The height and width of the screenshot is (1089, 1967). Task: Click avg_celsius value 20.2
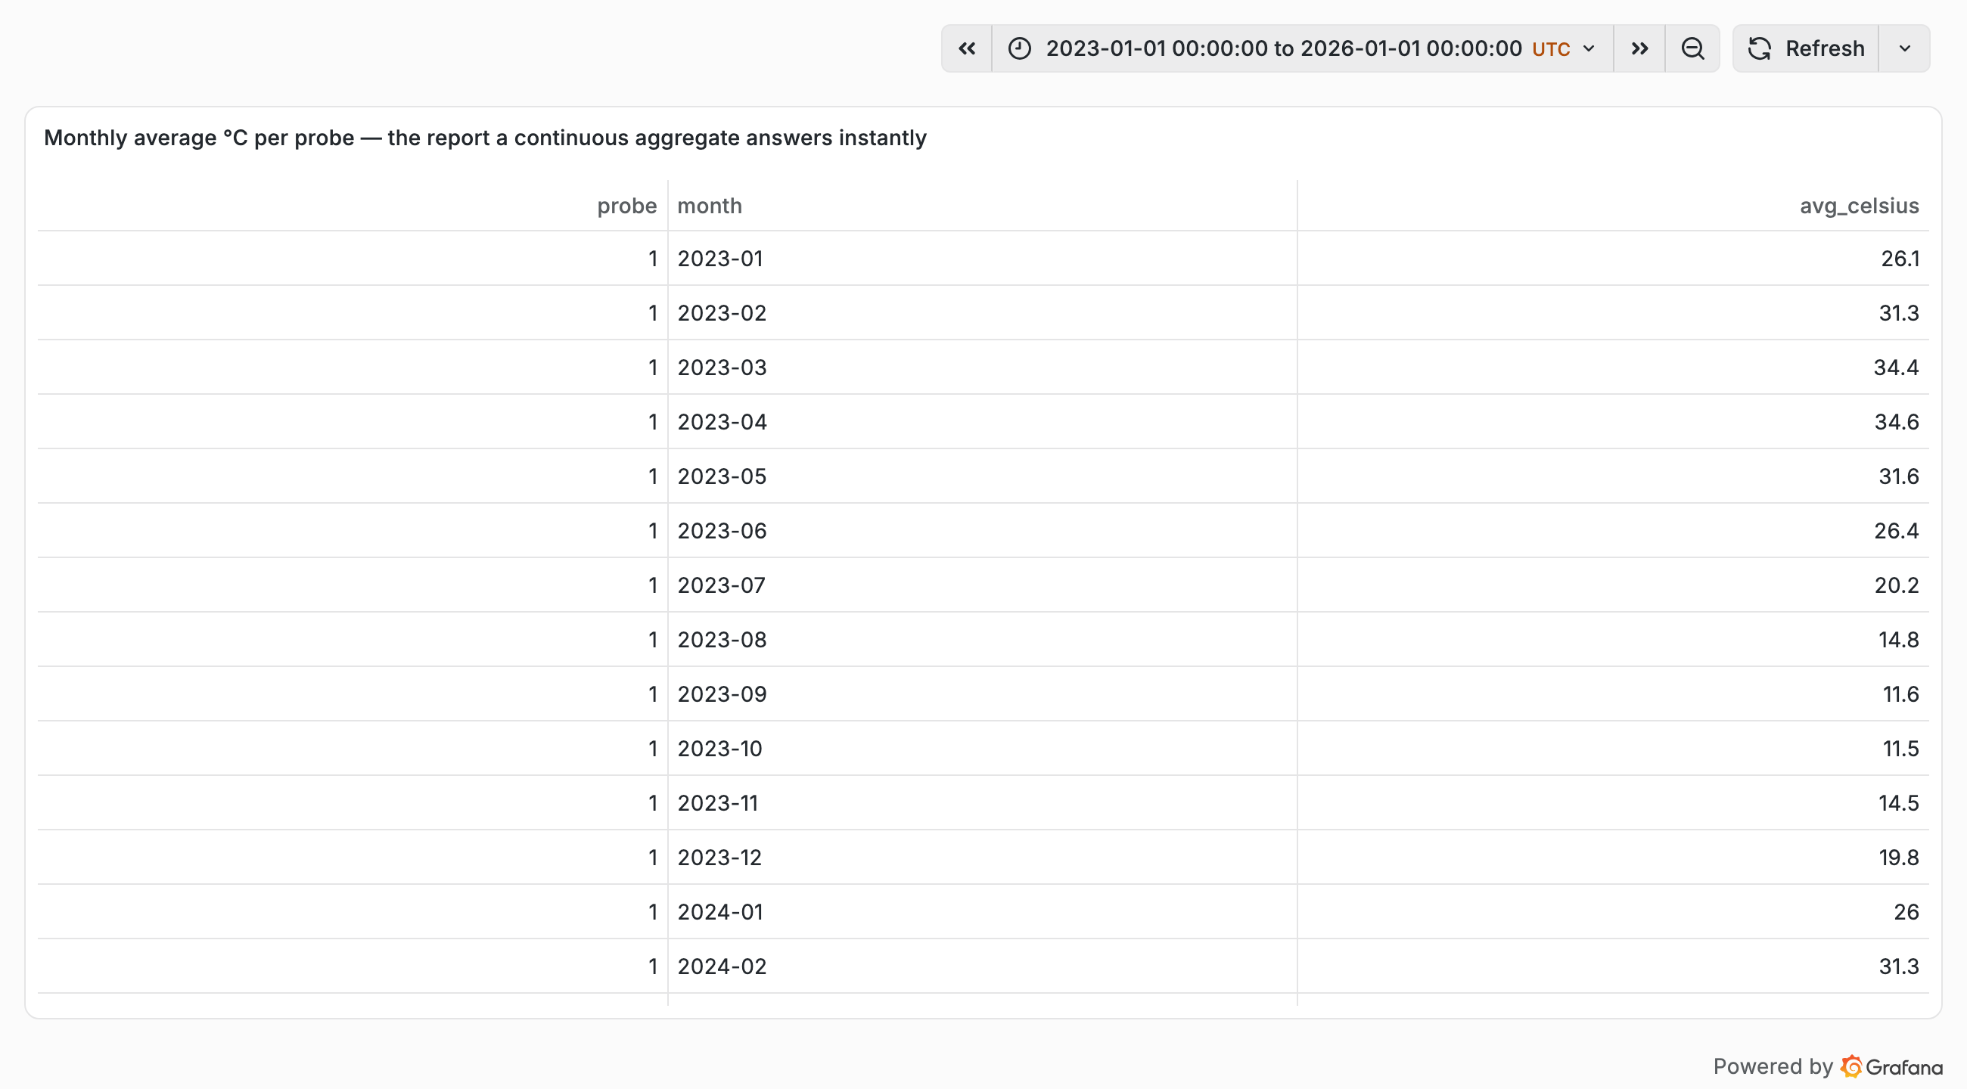(x=1896, y=585)
